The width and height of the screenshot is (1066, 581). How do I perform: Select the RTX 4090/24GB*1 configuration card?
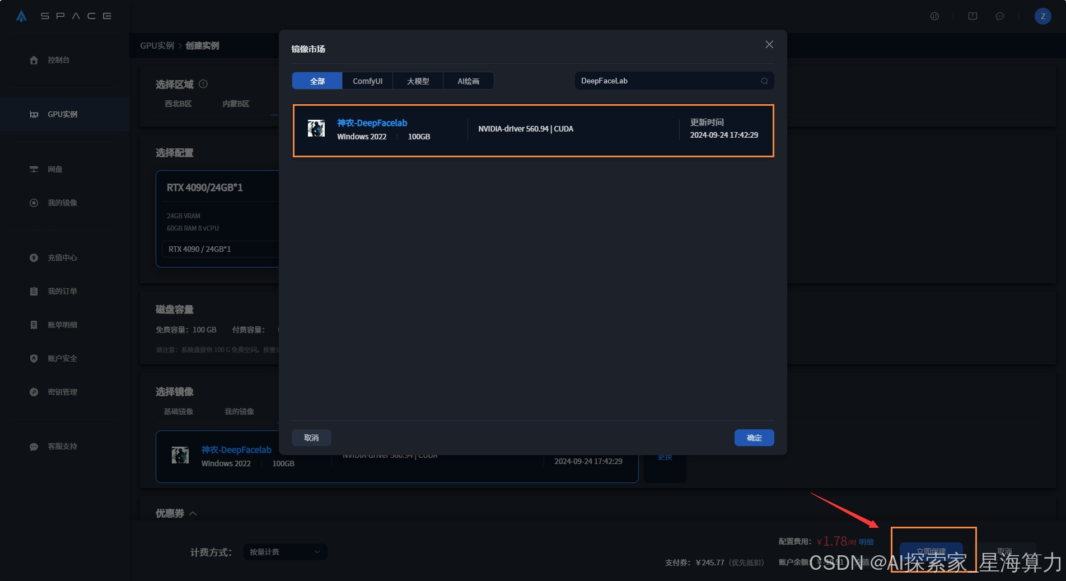[x=217, y=219]
